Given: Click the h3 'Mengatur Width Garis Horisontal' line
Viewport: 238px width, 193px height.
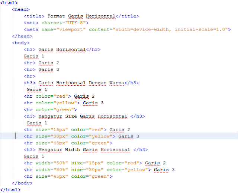Looking at the screenshot, I should [86, 150].
